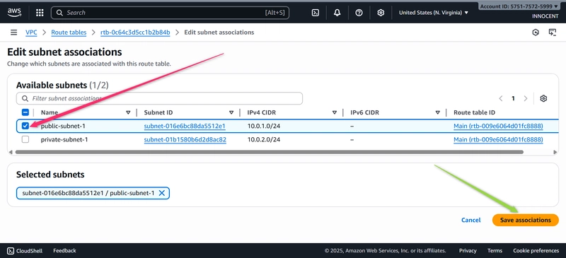Toggle the select-all subnets checkbox
The height and width of the screenshot is (258, 566).
click(25, 112)
